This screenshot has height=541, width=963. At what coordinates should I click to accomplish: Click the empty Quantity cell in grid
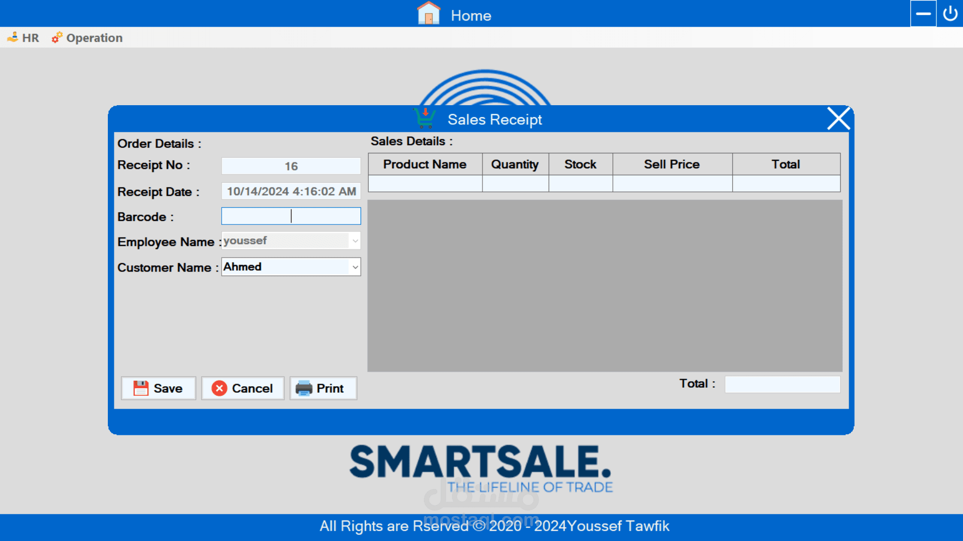515,183
